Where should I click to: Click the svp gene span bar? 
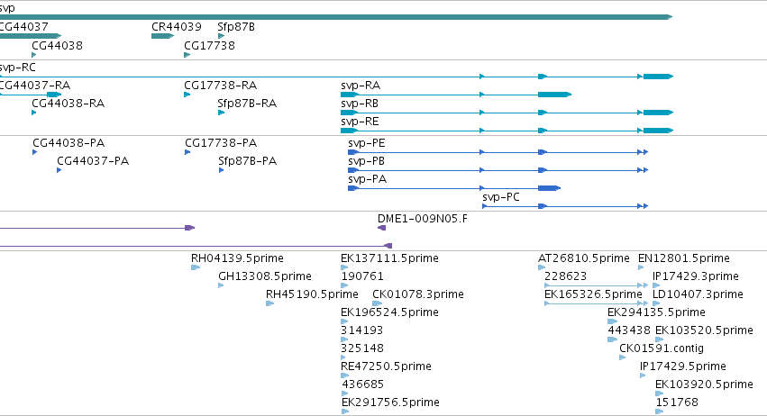(336, 17)
